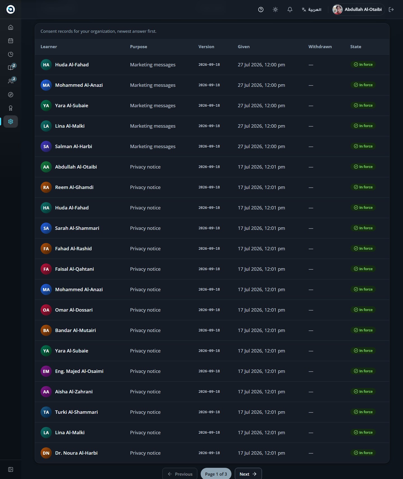403x479 pixels.
Task: Click the consent records description text
Action: click(99, 31)
